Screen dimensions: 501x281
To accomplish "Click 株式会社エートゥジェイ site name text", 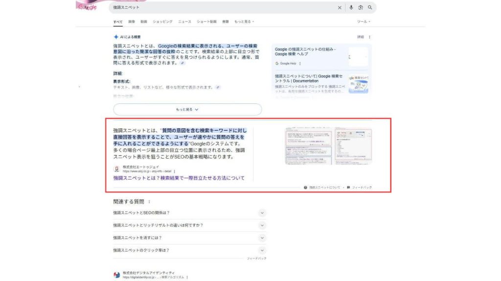I will (140, 167).
